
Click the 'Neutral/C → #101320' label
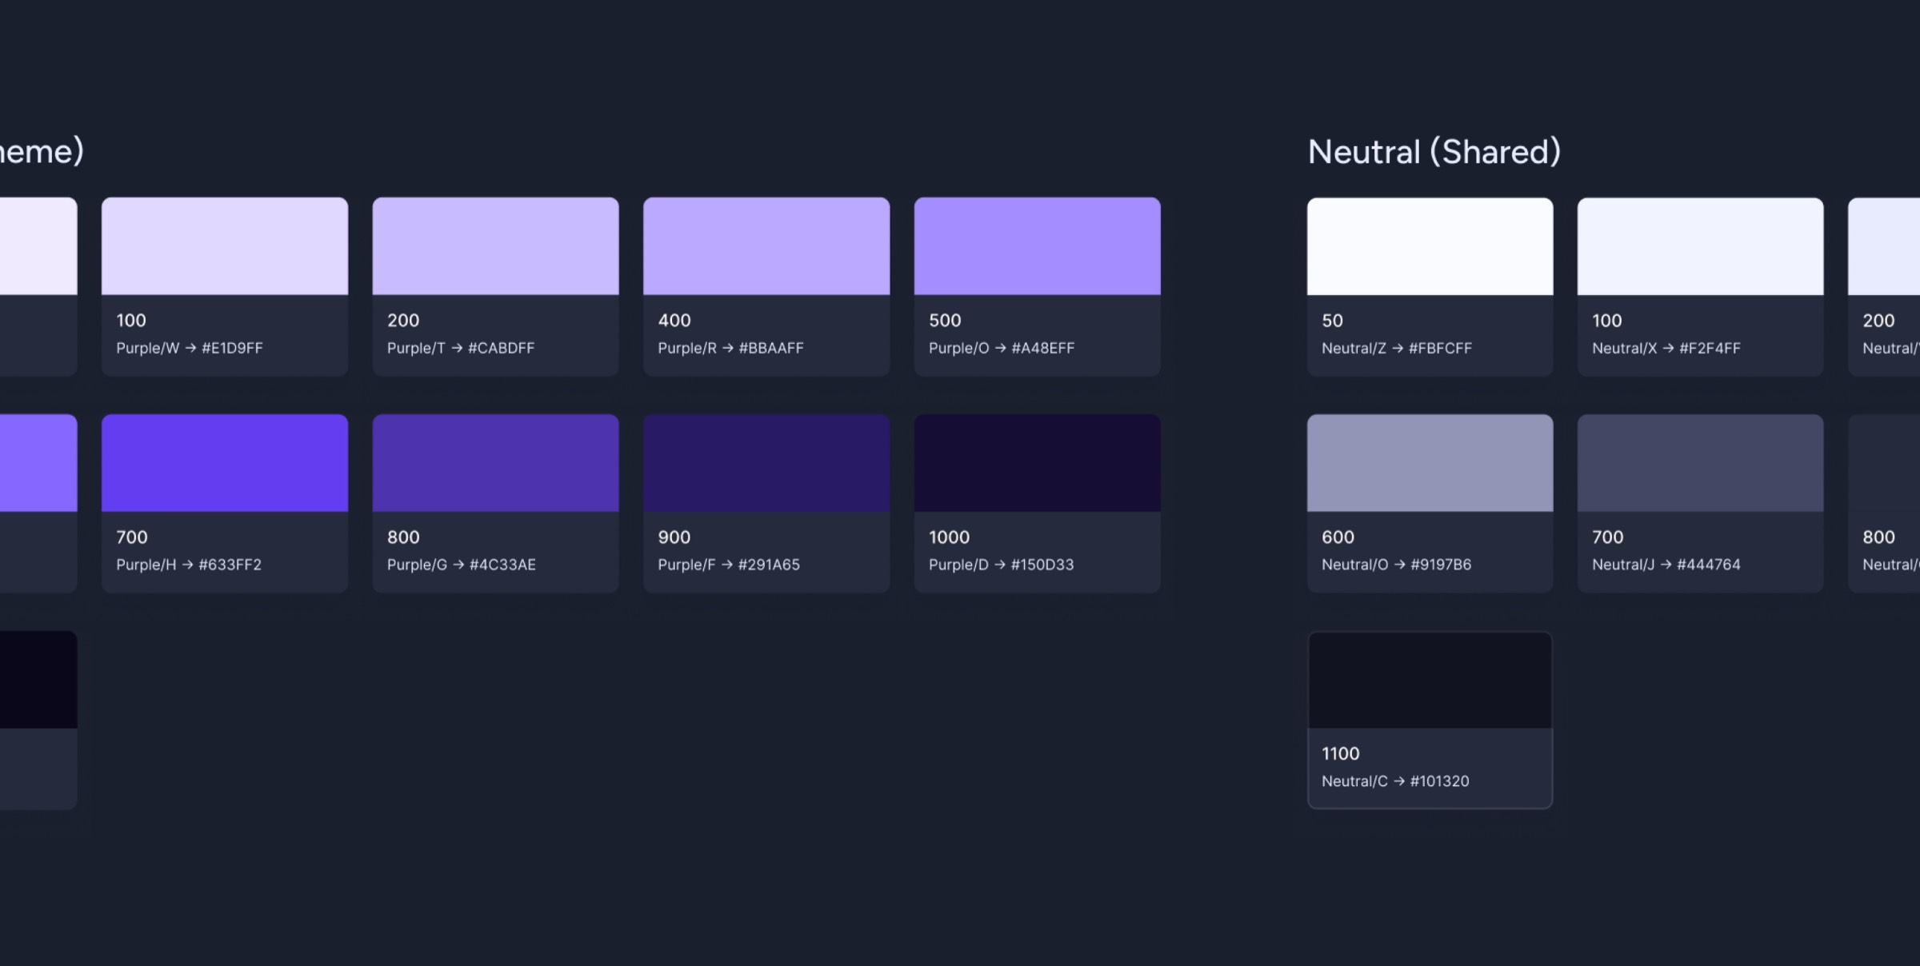click(x=1395, y=781)
